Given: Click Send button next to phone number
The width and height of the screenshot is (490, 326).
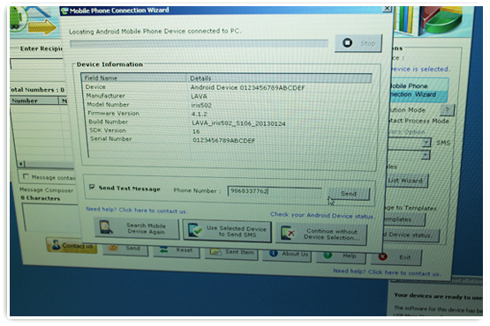Looking at the screenshot, I should coord(349,194).
